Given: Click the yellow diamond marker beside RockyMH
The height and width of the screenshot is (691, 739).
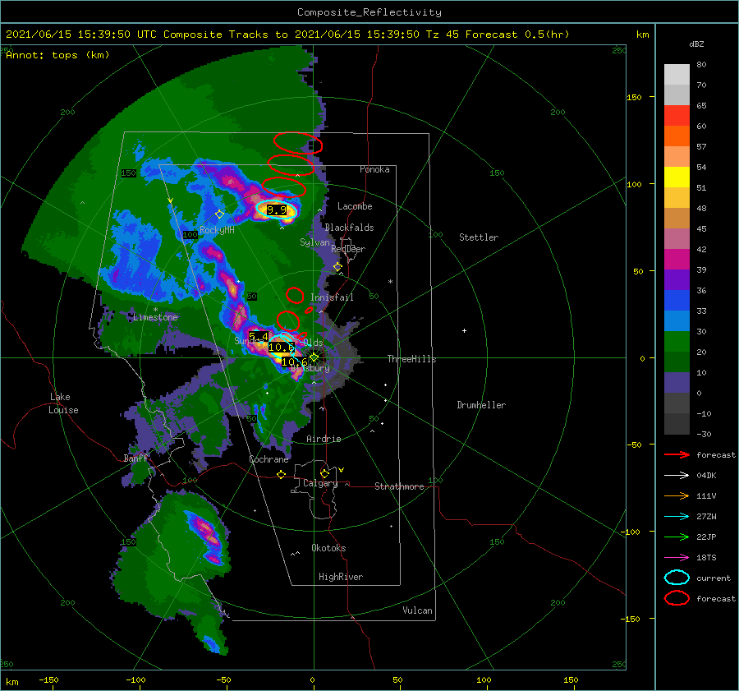Looking at the screenshot, I should [219, 214].
